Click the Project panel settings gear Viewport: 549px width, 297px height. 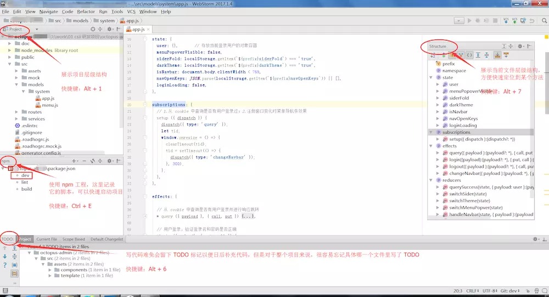pos(109,29)
